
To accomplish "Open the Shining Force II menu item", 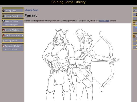I will pos(13,16).
